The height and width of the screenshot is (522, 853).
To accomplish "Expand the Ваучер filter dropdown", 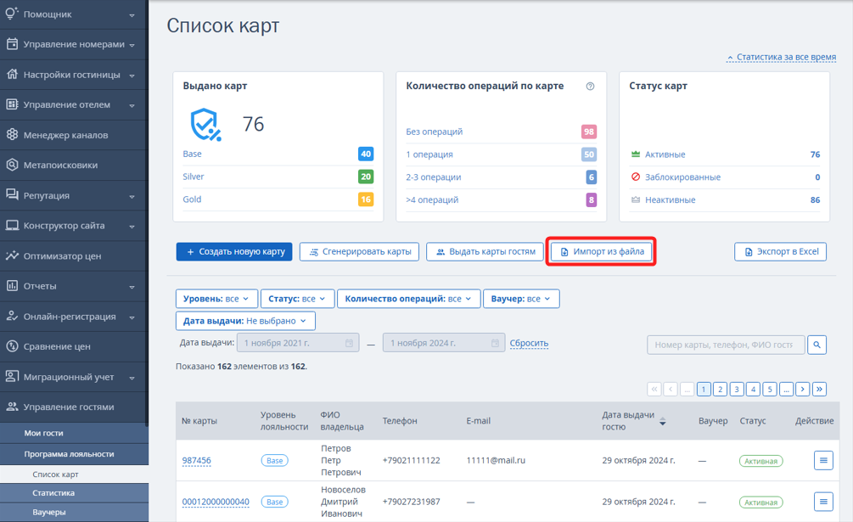I will 521,299.
